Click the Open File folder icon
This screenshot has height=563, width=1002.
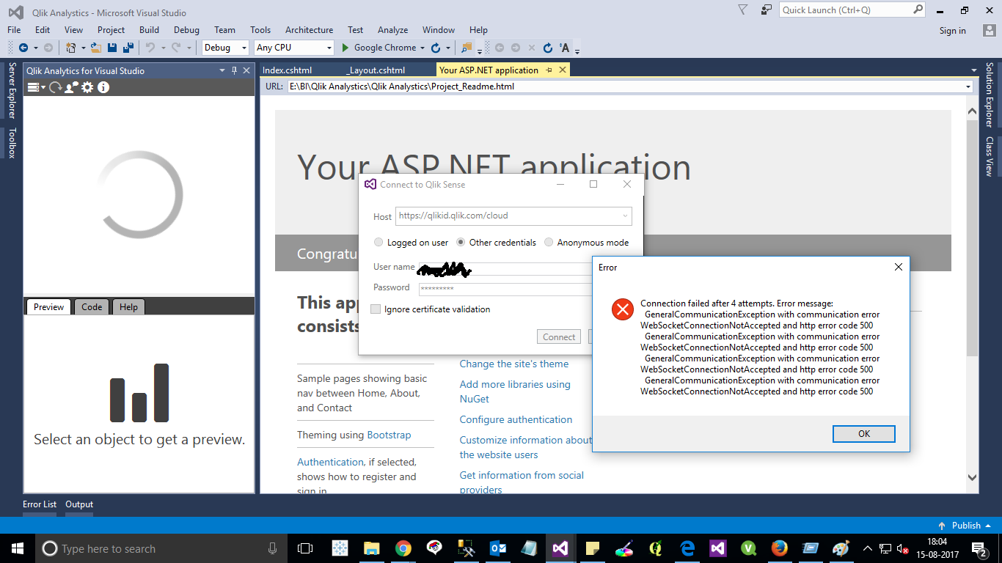(95, 48)
